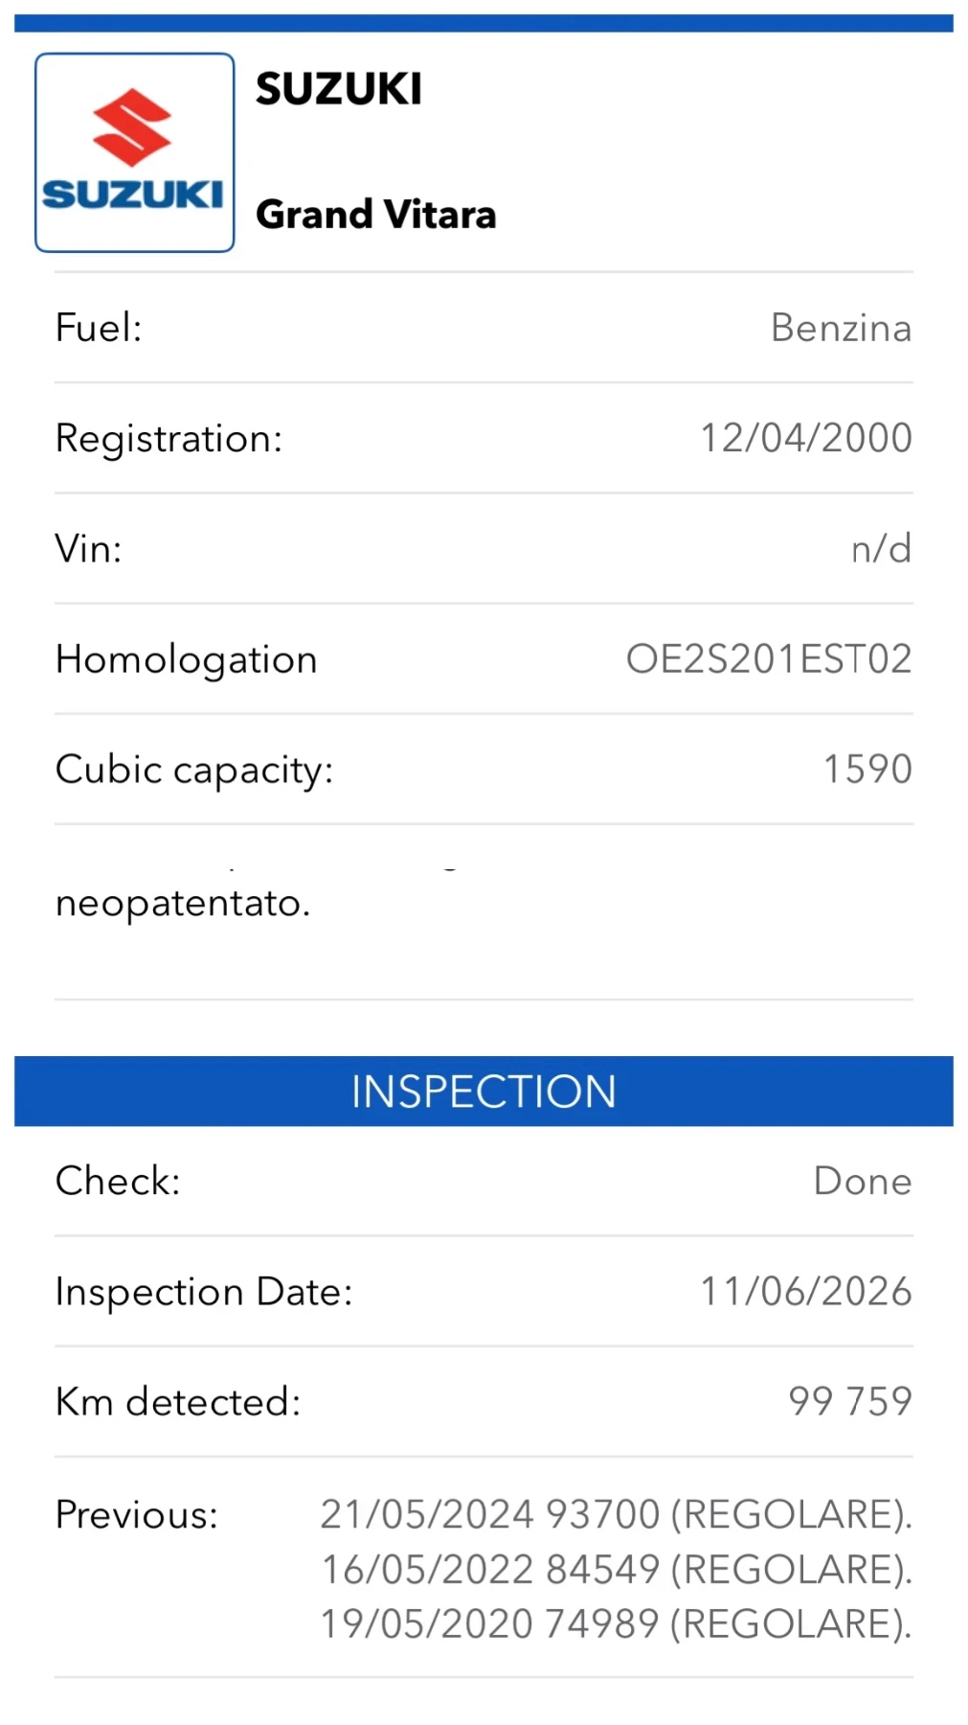The height and width of the screenshot is (1725, 968).
Task: Tap the inspection date 11/06/2026
Action: pyautogui.click(x=806, y=1292)
